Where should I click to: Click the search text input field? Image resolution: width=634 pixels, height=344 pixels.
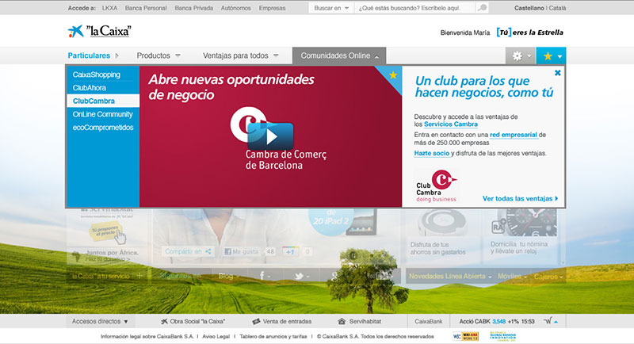tap(414, 8)
